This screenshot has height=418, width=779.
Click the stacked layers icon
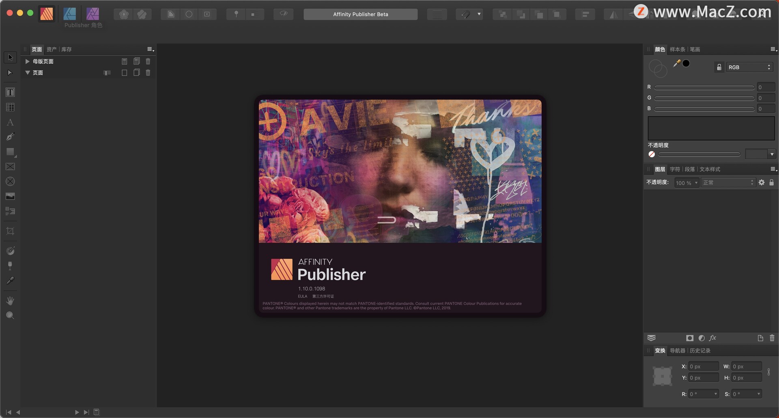(652, 338)
